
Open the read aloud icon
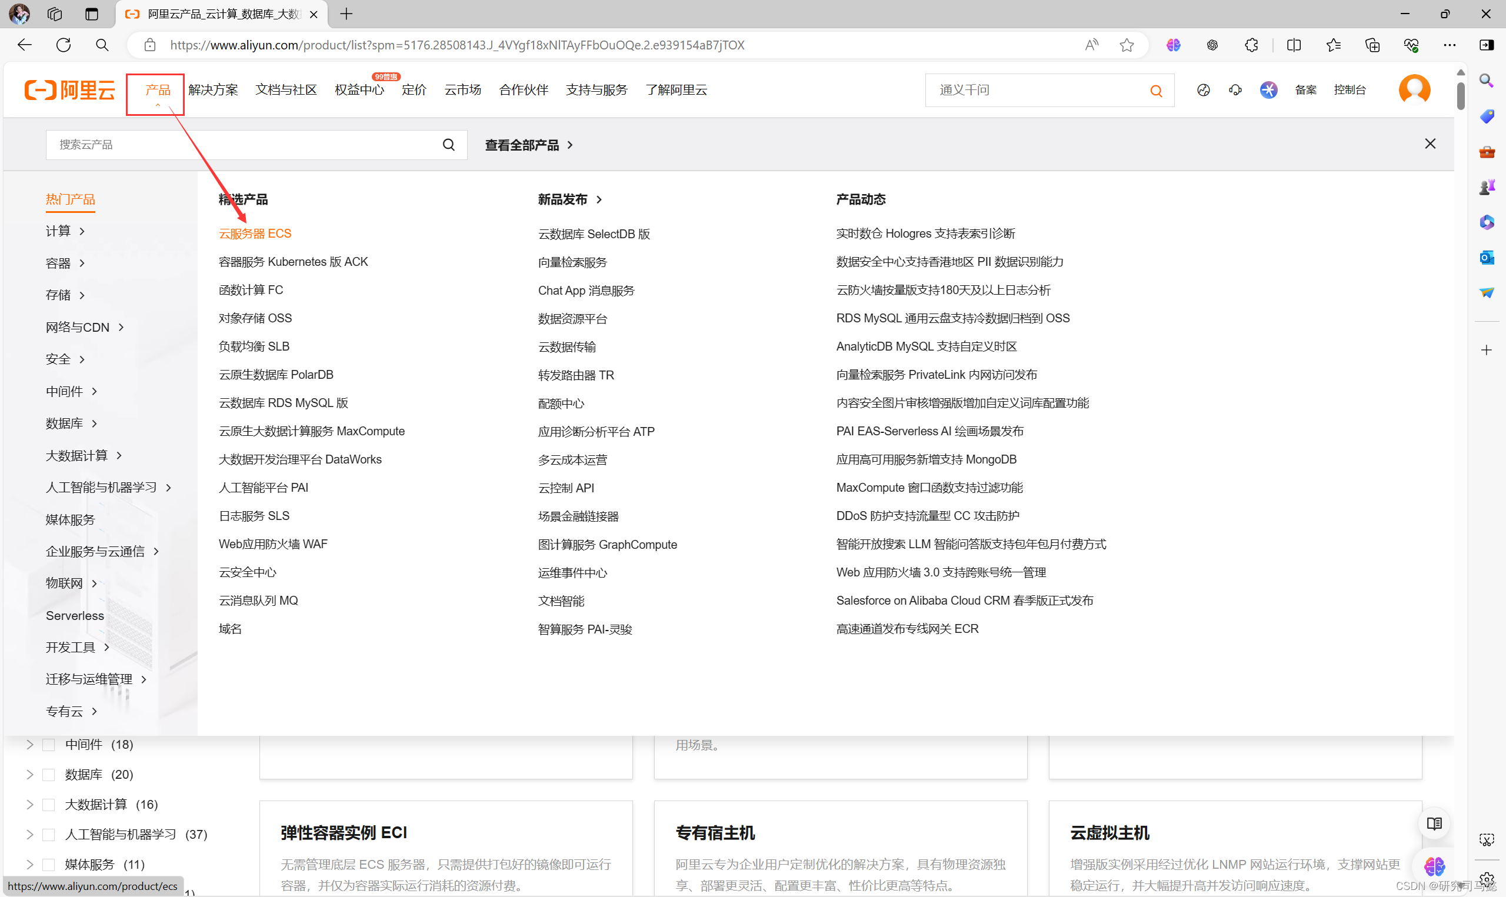tap(1091, 45)
